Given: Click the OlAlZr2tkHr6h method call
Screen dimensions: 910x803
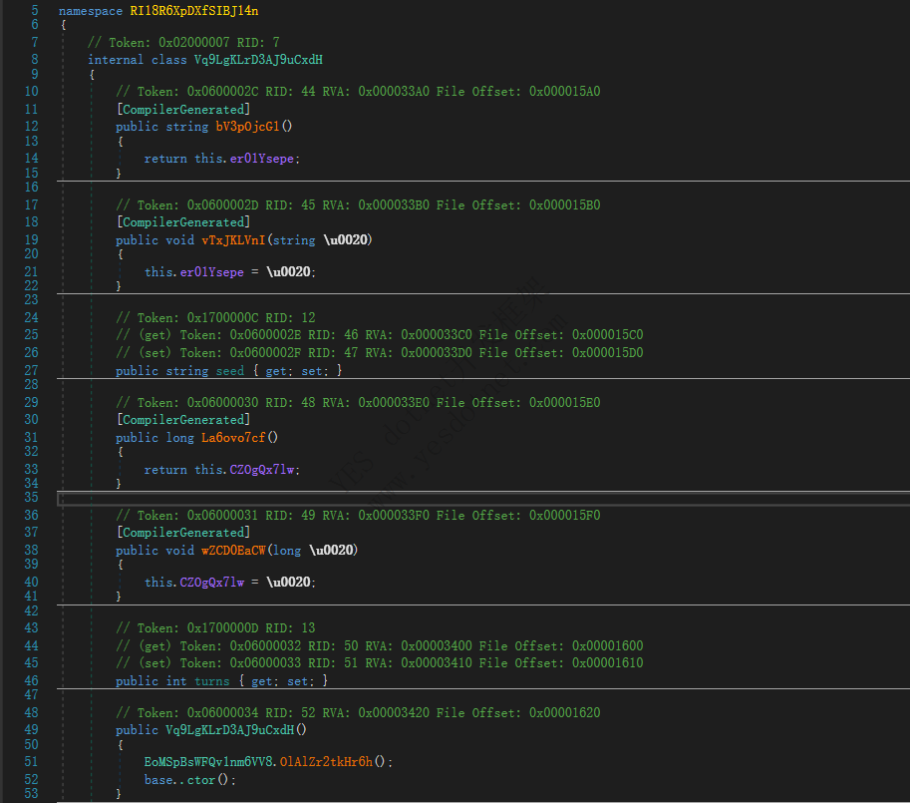Looking at the screenshot, I should (326, 761).
